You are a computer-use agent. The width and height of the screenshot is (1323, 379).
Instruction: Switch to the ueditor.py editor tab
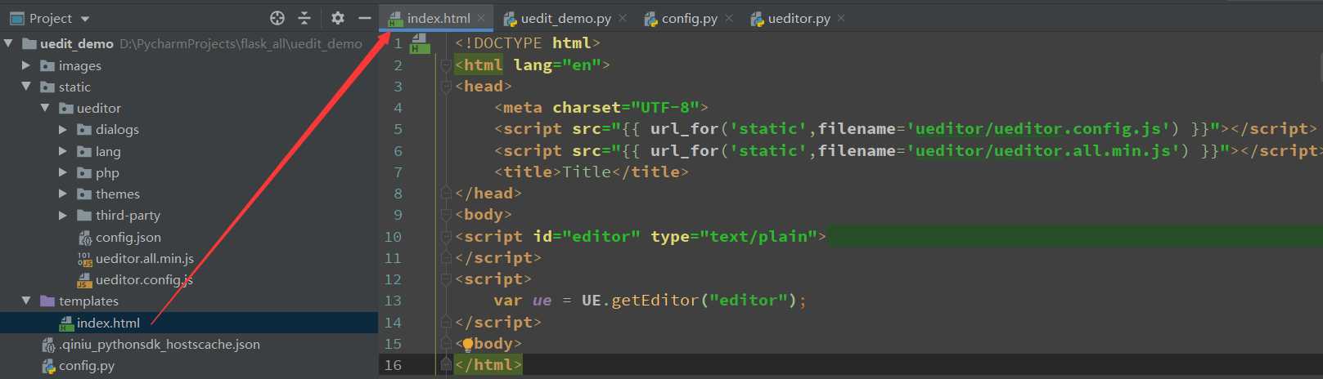(x=799, y=18)
